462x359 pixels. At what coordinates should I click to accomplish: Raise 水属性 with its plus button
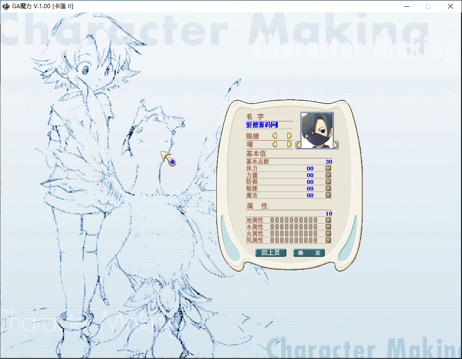coord(328,227)
